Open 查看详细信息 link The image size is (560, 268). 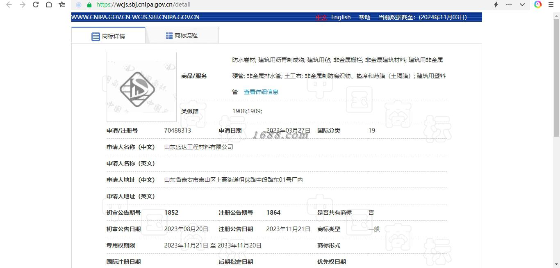[261, 92]
